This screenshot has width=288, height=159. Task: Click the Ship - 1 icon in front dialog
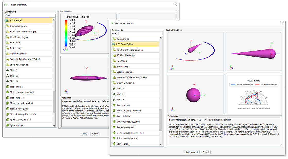click(x=114, y=89)
